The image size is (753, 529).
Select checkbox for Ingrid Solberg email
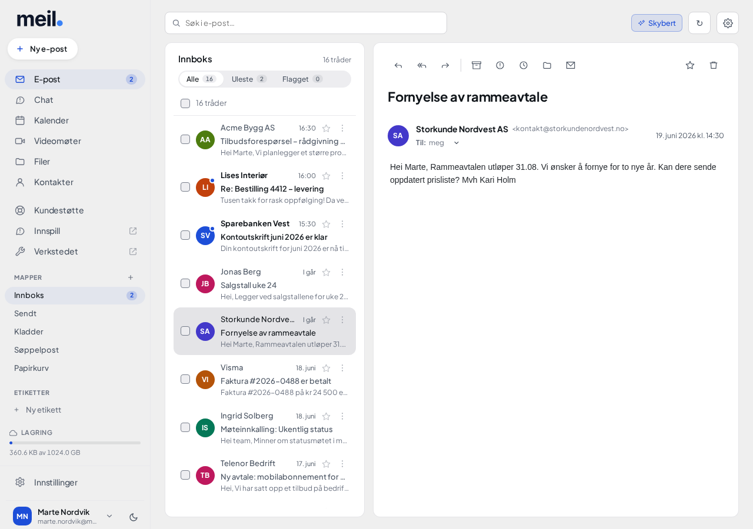coord(185,427)
